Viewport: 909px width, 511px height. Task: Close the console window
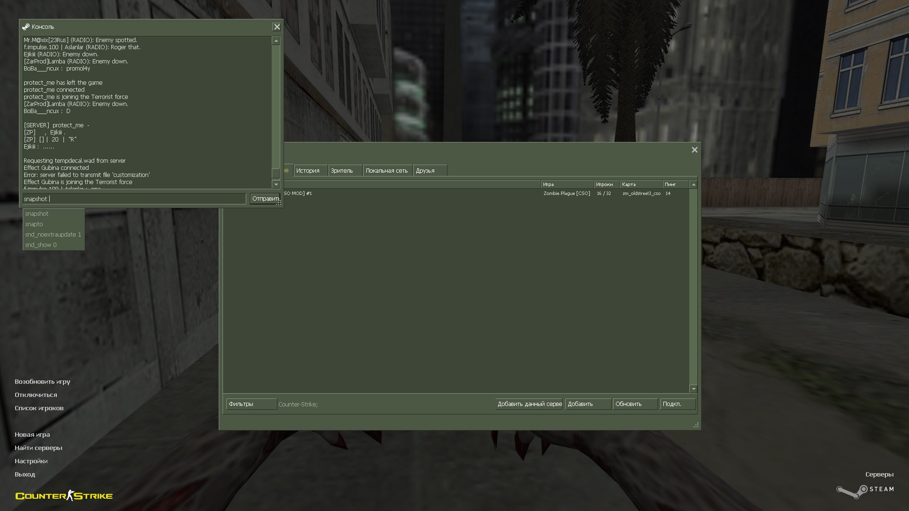(x=277, y=27)
